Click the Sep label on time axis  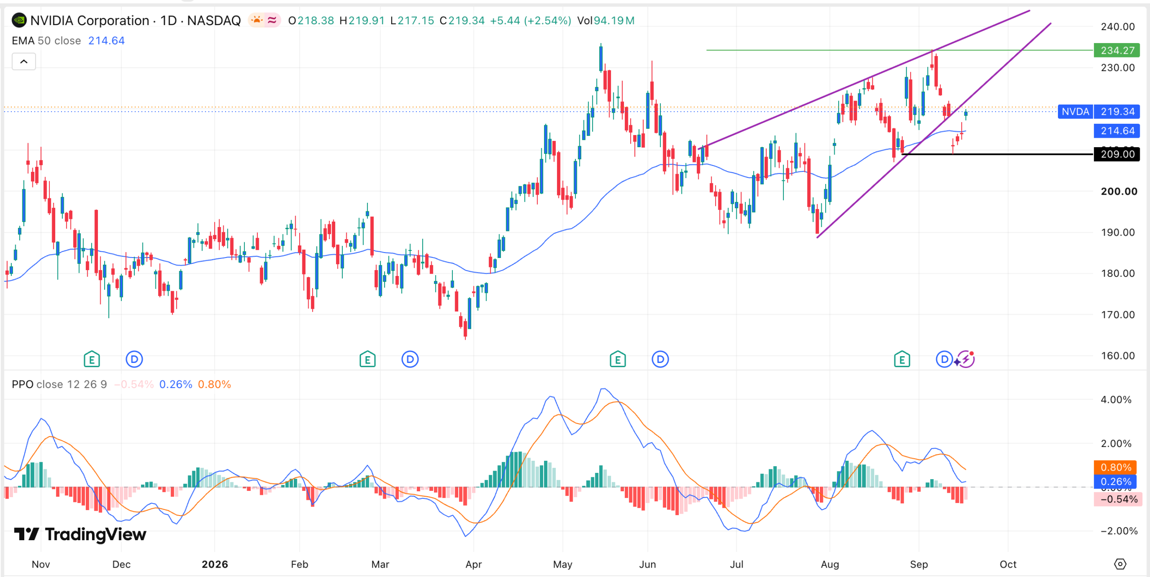[x=919, y=564]
